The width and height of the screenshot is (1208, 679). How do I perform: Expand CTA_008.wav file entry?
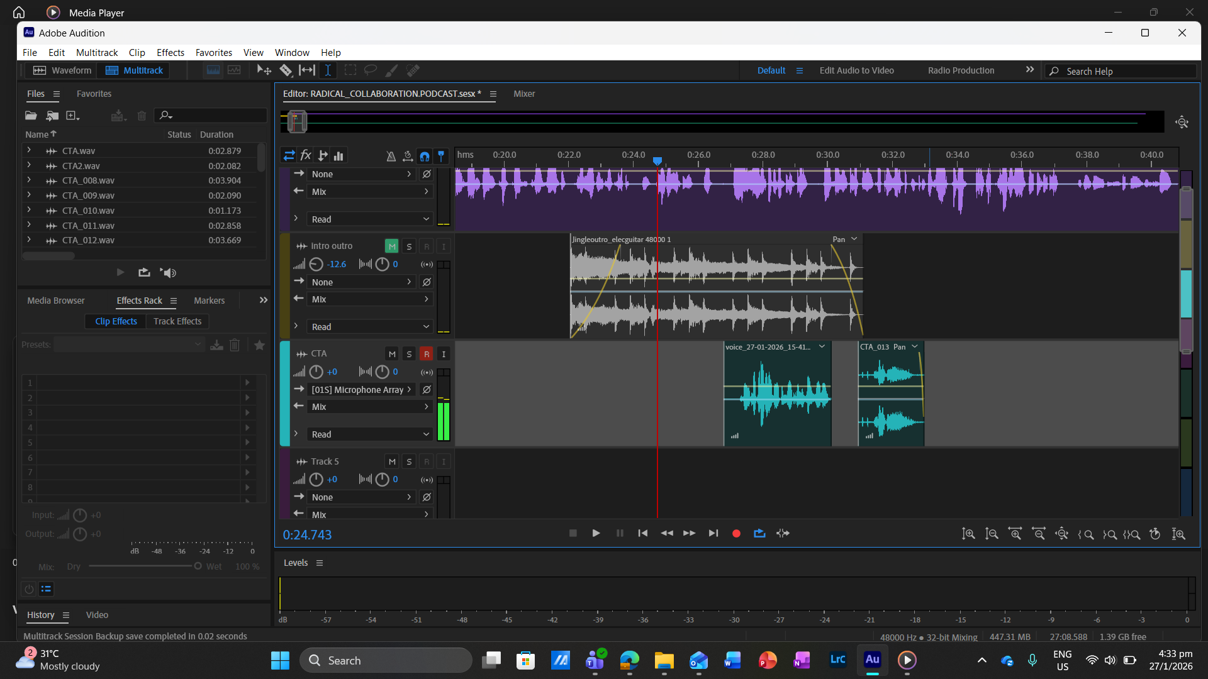29,180
